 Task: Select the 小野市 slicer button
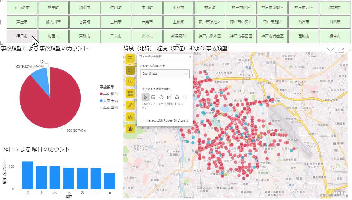tap(178, 8)
